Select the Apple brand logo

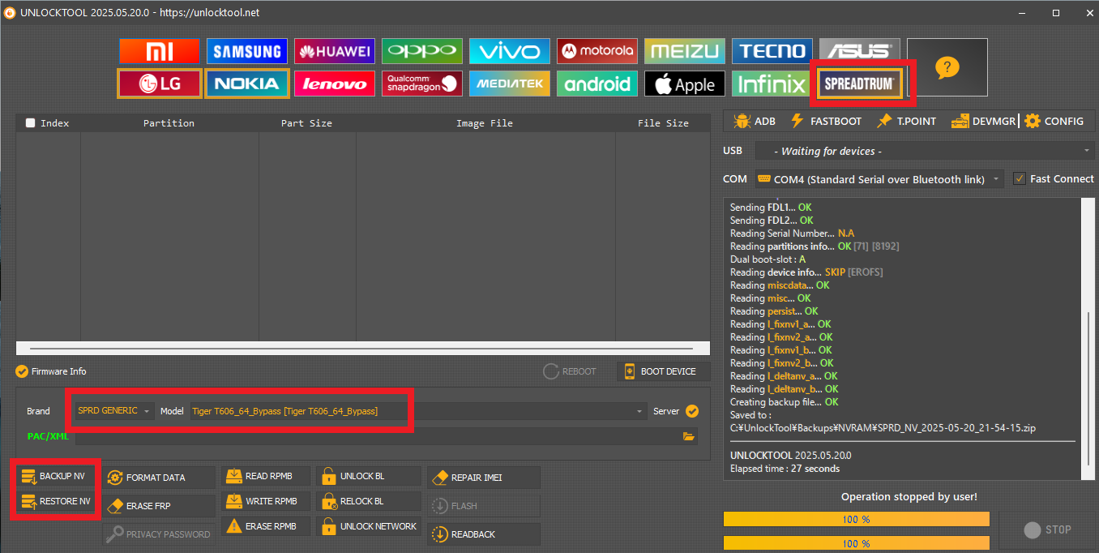(x=684, y=84)
